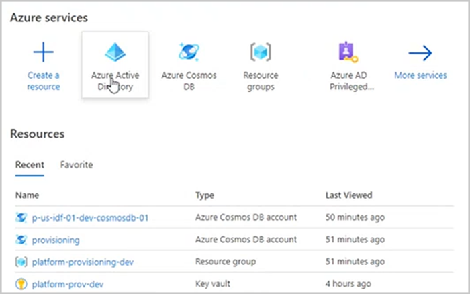Click the More services text link

420,75
